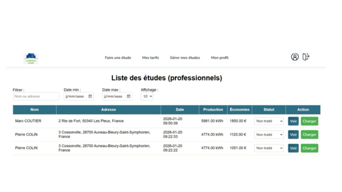Go to Mes tarifs page

(150, 58)
